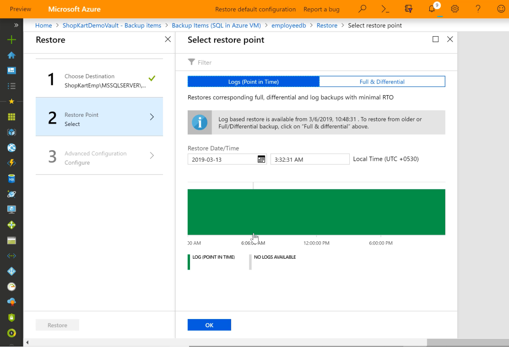Screen dimensions: 509x347
Task: Click the Filter text field
Action: pos(205,62)
